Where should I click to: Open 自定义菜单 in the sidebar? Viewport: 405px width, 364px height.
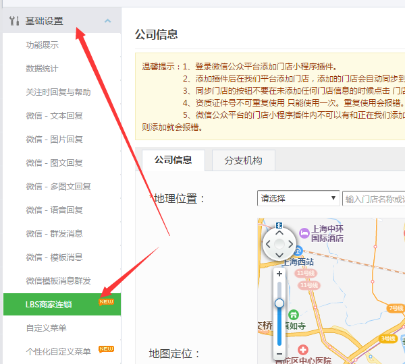[x=46, y=328]
